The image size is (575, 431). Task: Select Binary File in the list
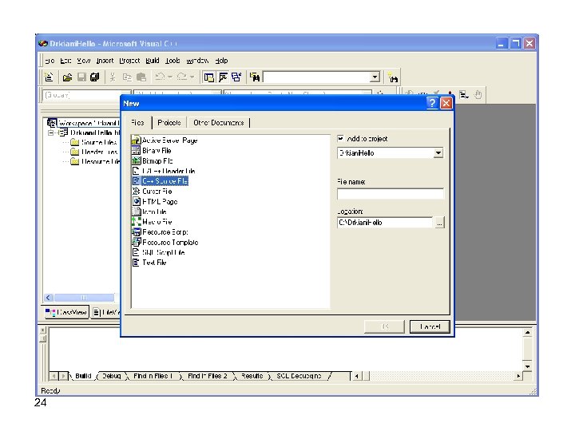click(x=152, y=151)
